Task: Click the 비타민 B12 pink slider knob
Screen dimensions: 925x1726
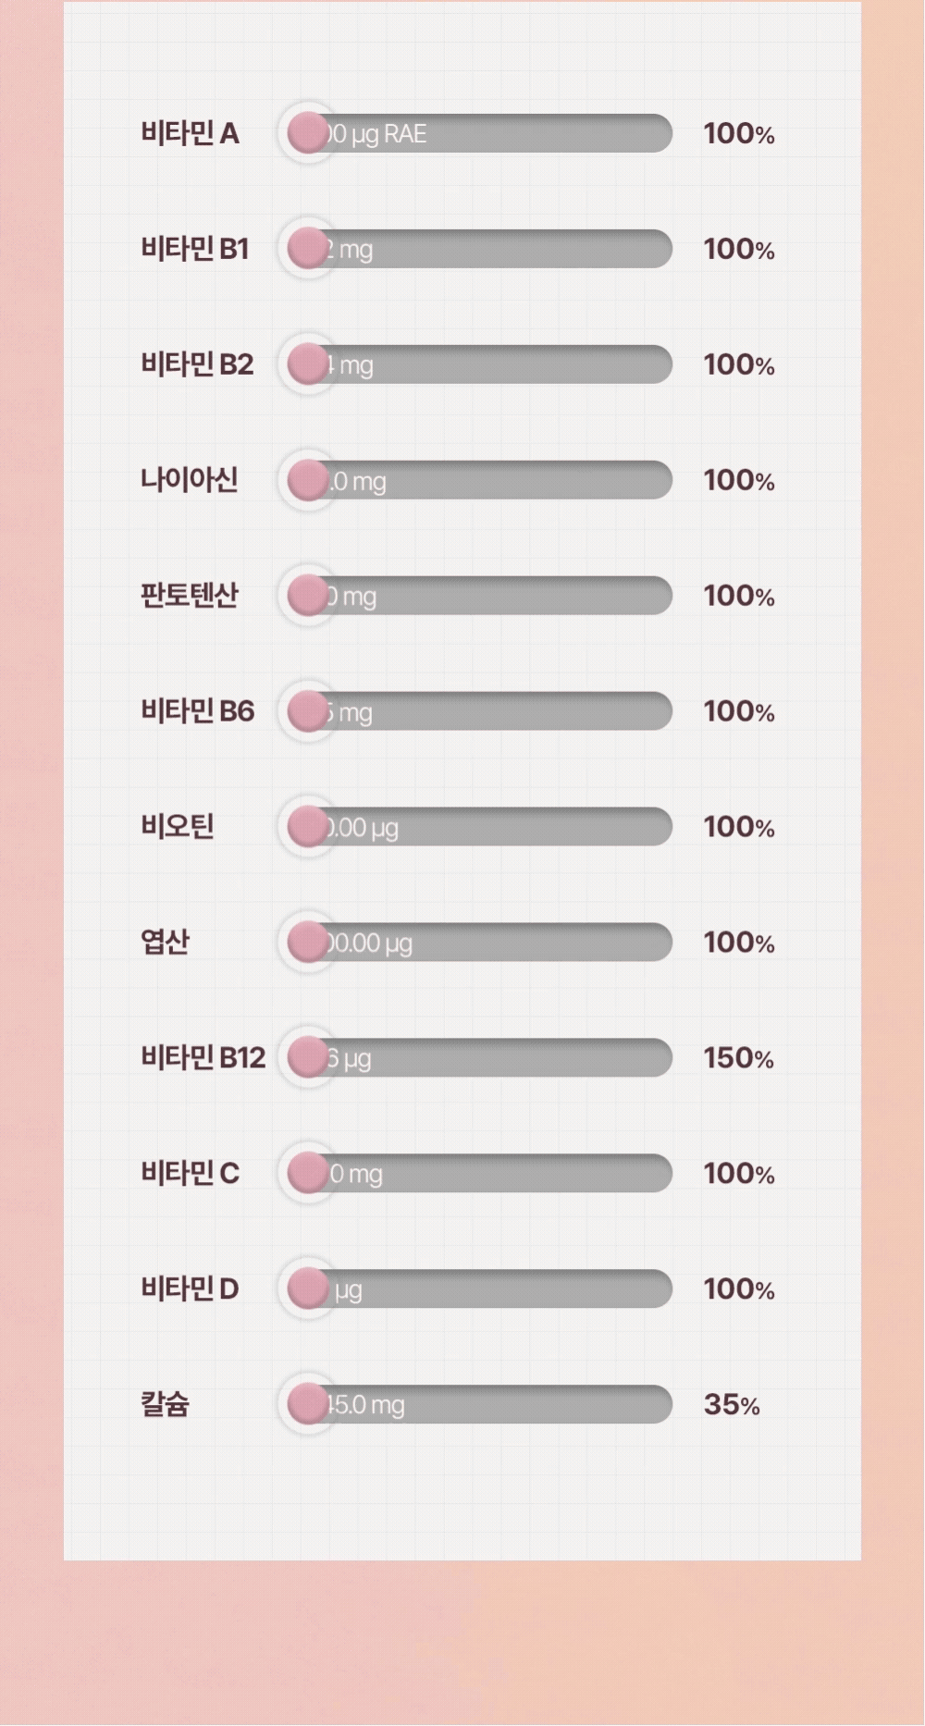Action: 307,1058
